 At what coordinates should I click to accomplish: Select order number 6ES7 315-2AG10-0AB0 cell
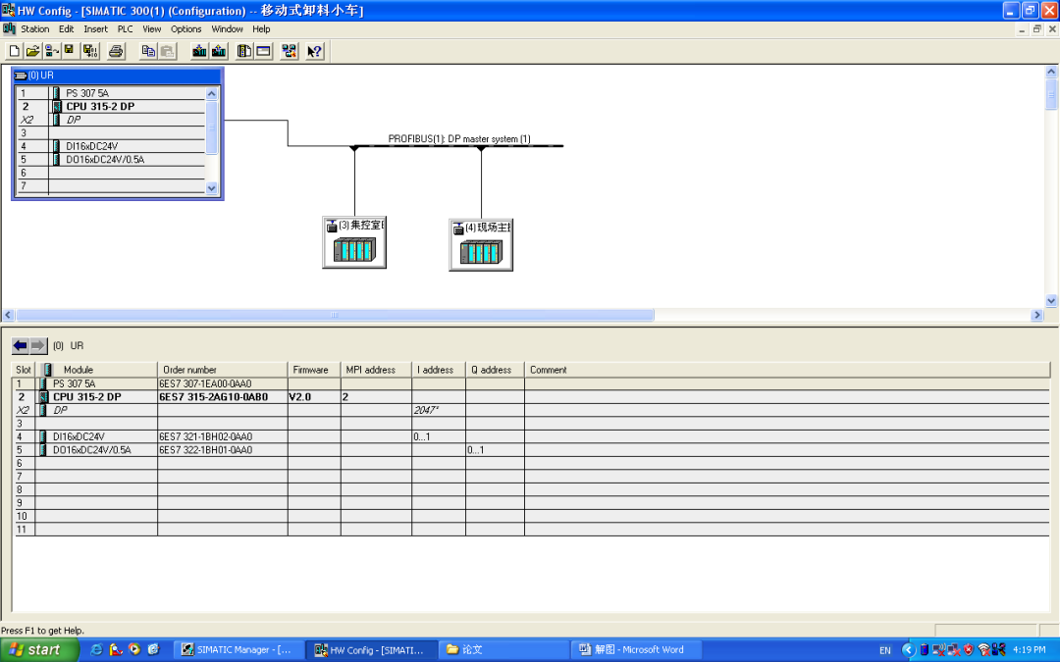pos(223,396)
